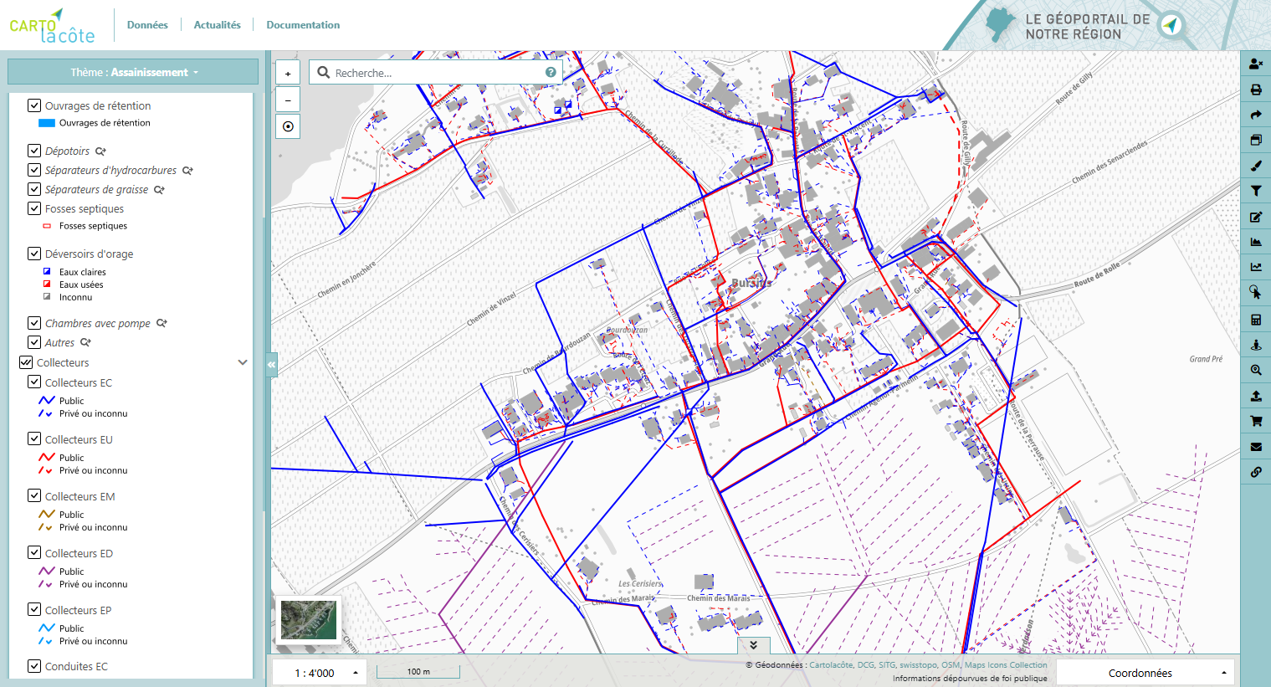The image size is (1271, 687).
Task: Click the zoom-to-scale icon beside Séparateurs d'hydrocarbures
Action: [x=187, y=171]
